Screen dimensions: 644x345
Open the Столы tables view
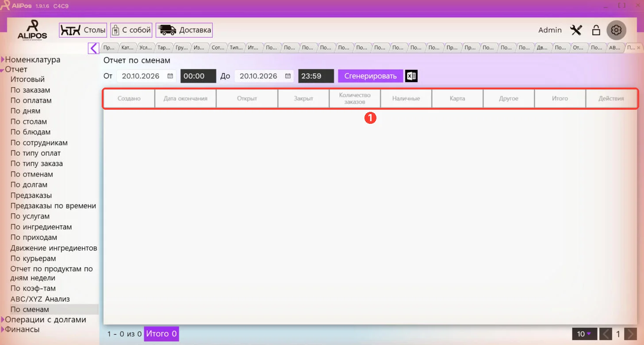coord(83,30)
